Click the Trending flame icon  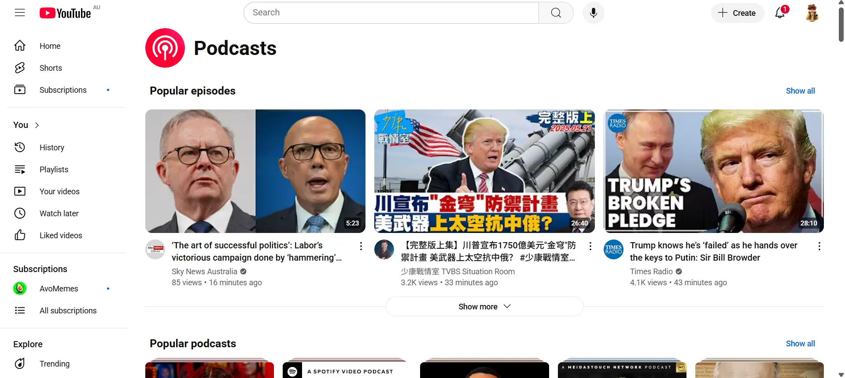click(20, 363)
